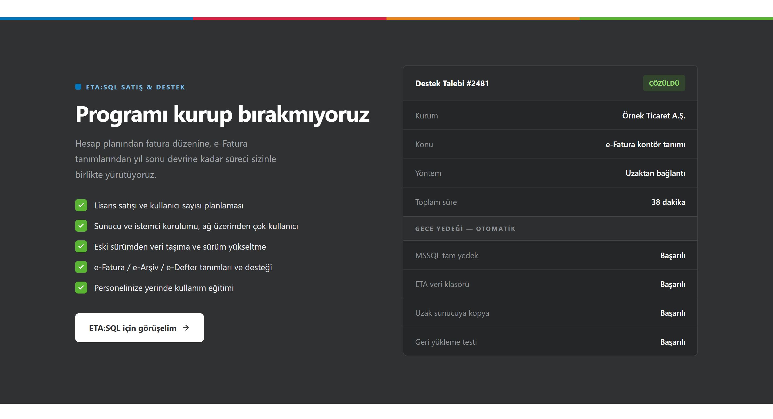
Task: Click the 'Kurum' label
Action: 427,116
